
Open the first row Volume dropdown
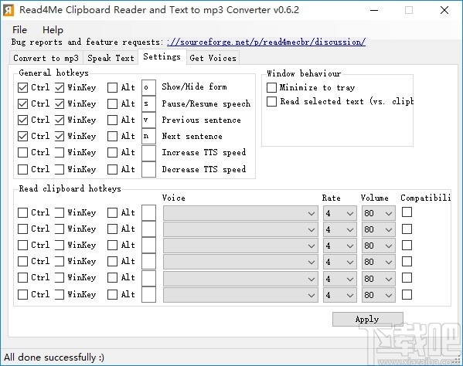pyautogui.click(x=379, y=213)
